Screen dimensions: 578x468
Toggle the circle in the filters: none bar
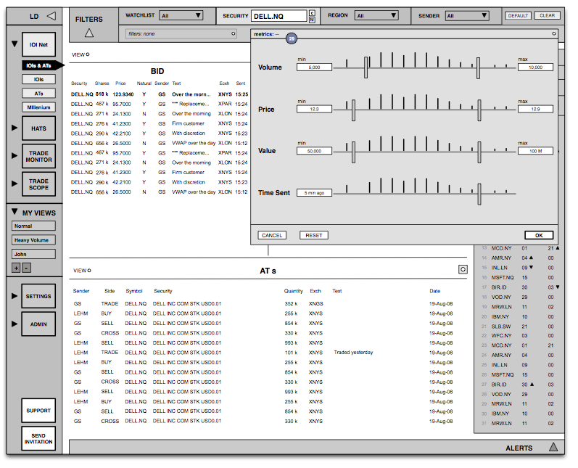coord(233,33)
